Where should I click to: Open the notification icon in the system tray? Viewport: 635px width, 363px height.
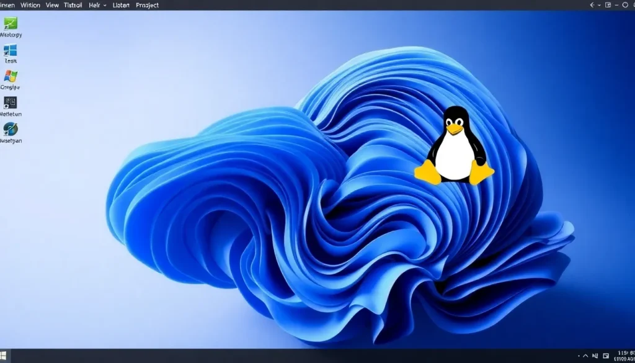[x=606, y=356]
